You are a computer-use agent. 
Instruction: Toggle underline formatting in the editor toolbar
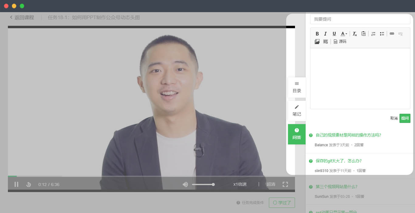click(x=334, y=34)
